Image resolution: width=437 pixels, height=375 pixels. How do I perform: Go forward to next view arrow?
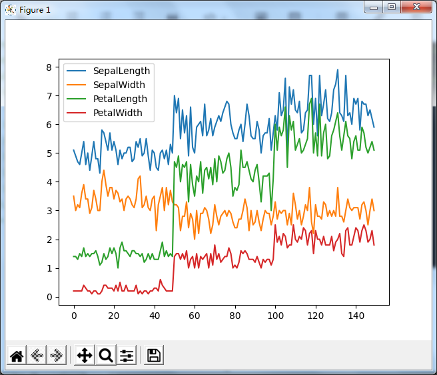tap(57, 355)
